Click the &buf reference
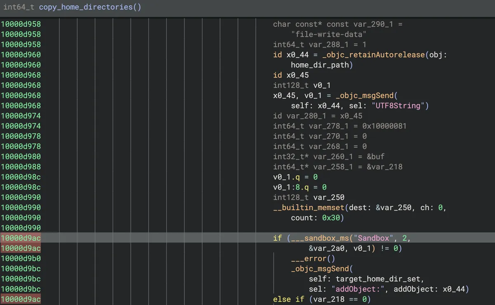The height and width of the screenshot is (305, 495). pos(375,157)
